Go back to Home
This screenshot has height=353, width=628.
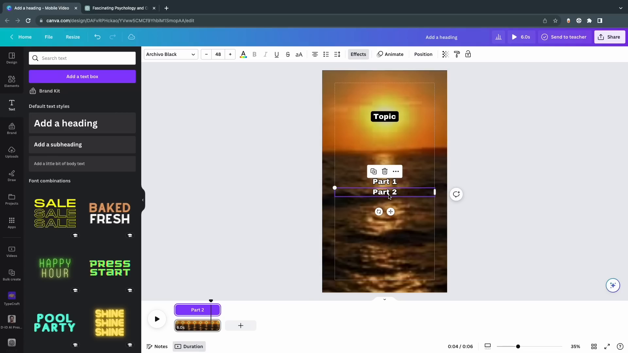(21, 37)
